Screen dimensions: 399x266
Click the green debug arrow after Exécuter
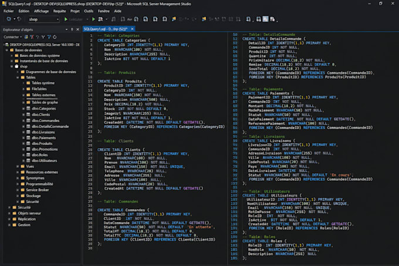coord(93,19)
